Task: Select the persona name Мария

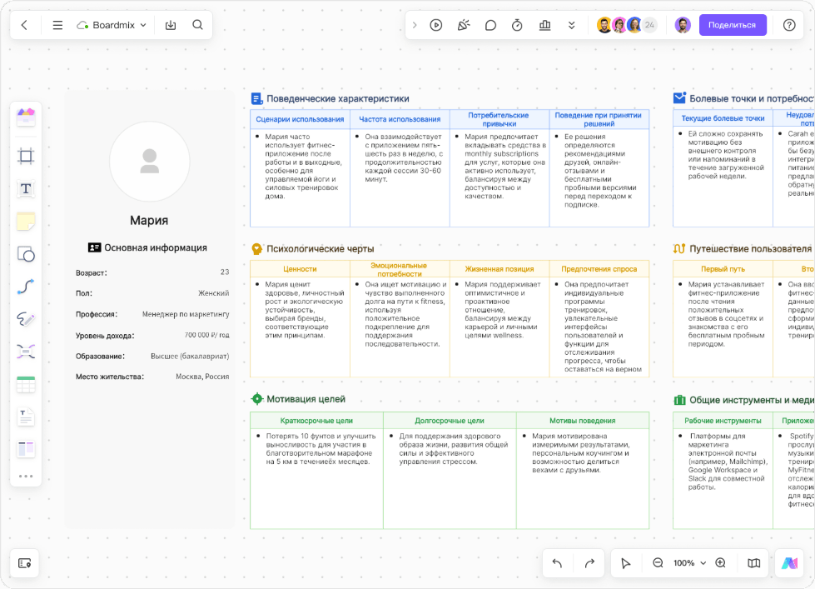Action: (149, 220)
